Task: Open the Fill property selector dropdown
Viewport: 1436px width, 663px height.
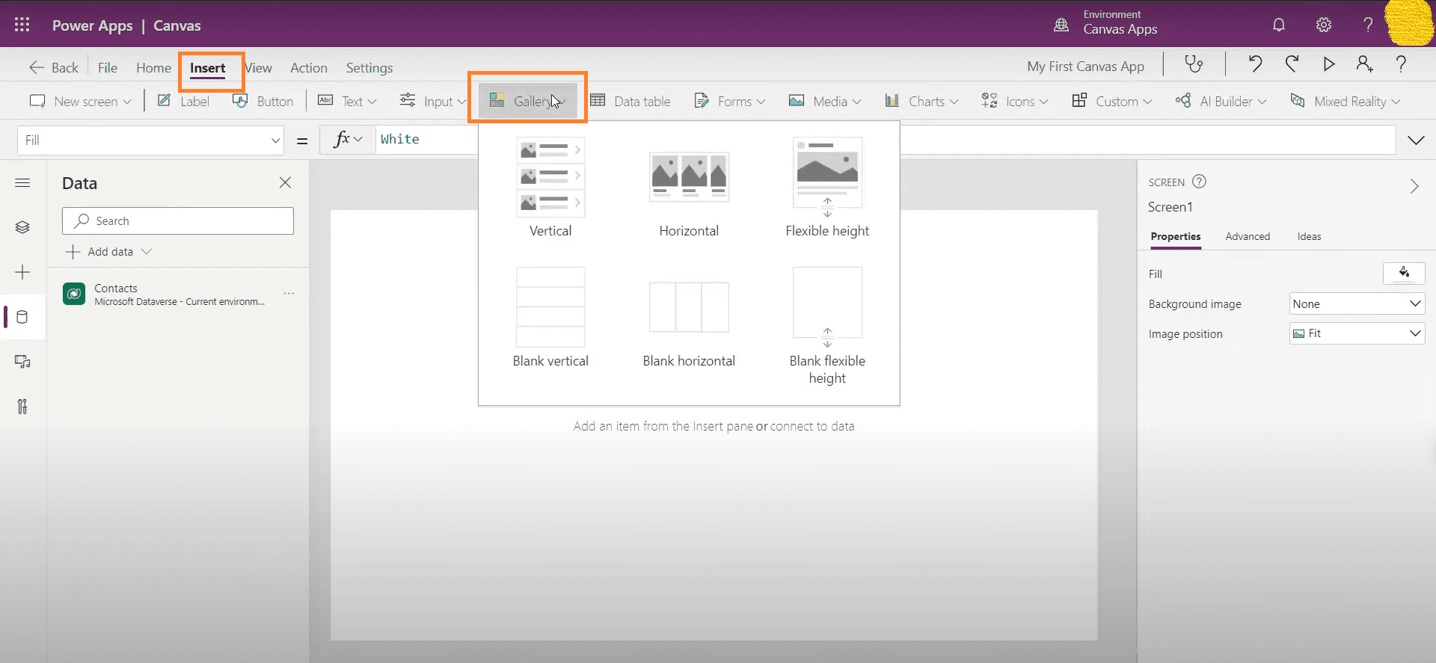Action: pos(150,141)
